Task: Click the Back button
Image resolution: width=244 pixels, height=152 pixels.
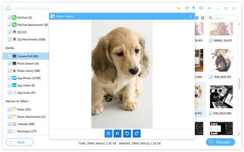Action: 20,142
